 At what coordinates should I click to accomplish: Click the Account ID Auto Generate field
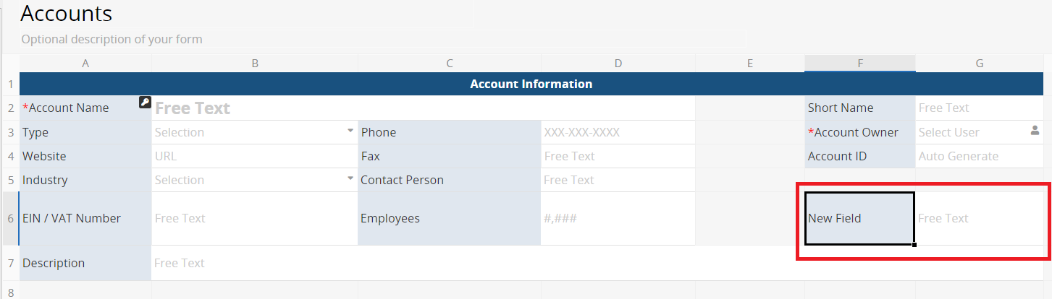[980, 156]
